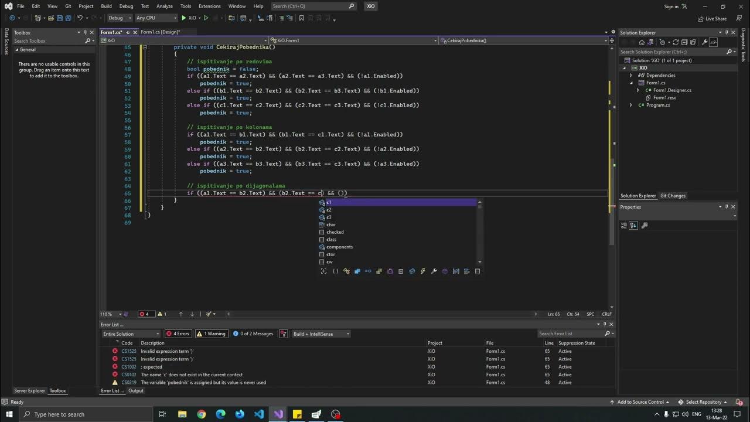Switch to the Server Explorer tab

click(x=29, y=391)
